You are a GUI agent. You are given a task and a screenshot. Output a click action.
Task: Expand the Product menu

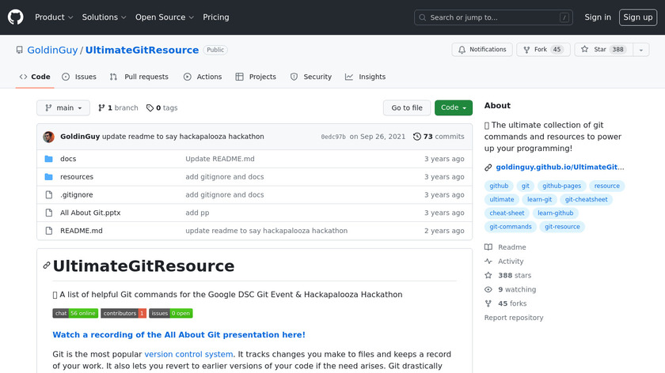pos(54,17)
